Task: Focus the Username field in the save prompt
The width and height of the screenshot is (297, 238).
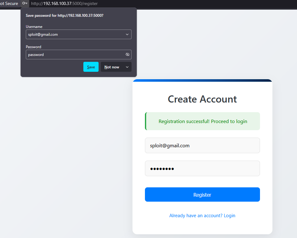Action: [x=75, y=34]
